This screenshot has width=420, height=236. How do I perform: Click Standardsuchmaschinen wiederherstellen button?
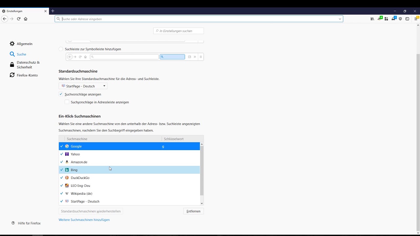[91, 211]
